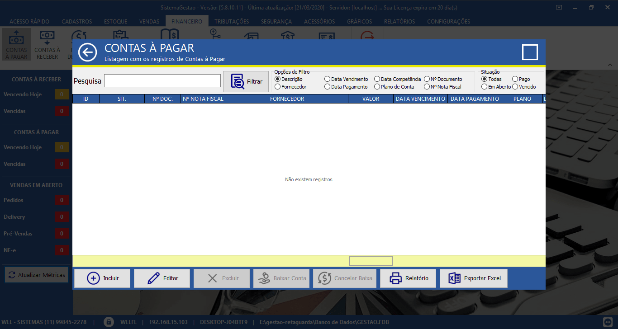Select Data Vencimento filter radio
Screen dimensions: 618x329
pyautogui.click(x=328, y=79)
